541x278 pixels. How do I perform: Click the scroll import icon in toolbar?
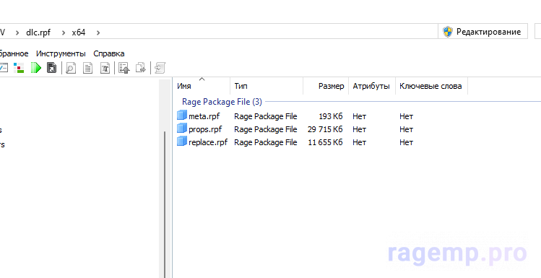160,68
